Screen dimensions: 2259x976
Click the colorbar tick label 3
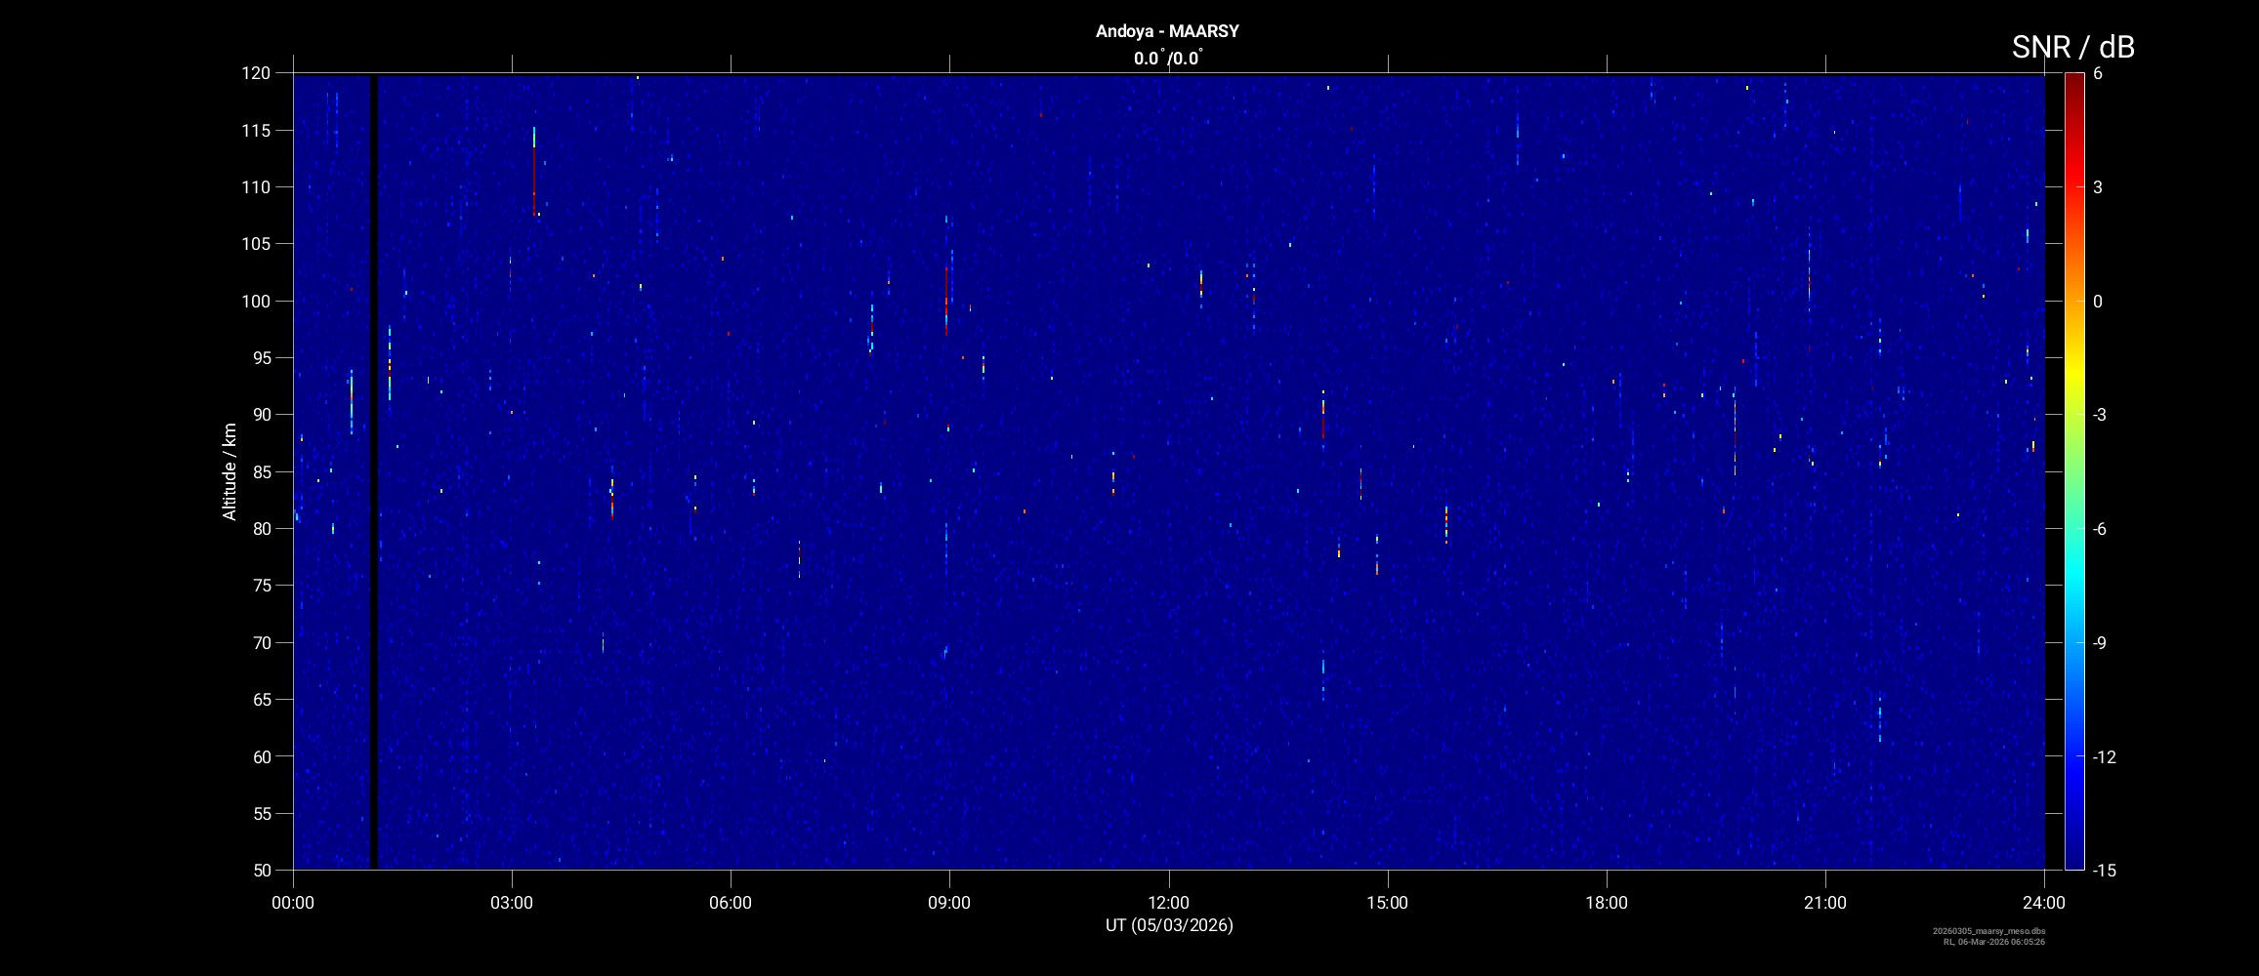(2098, 187)
